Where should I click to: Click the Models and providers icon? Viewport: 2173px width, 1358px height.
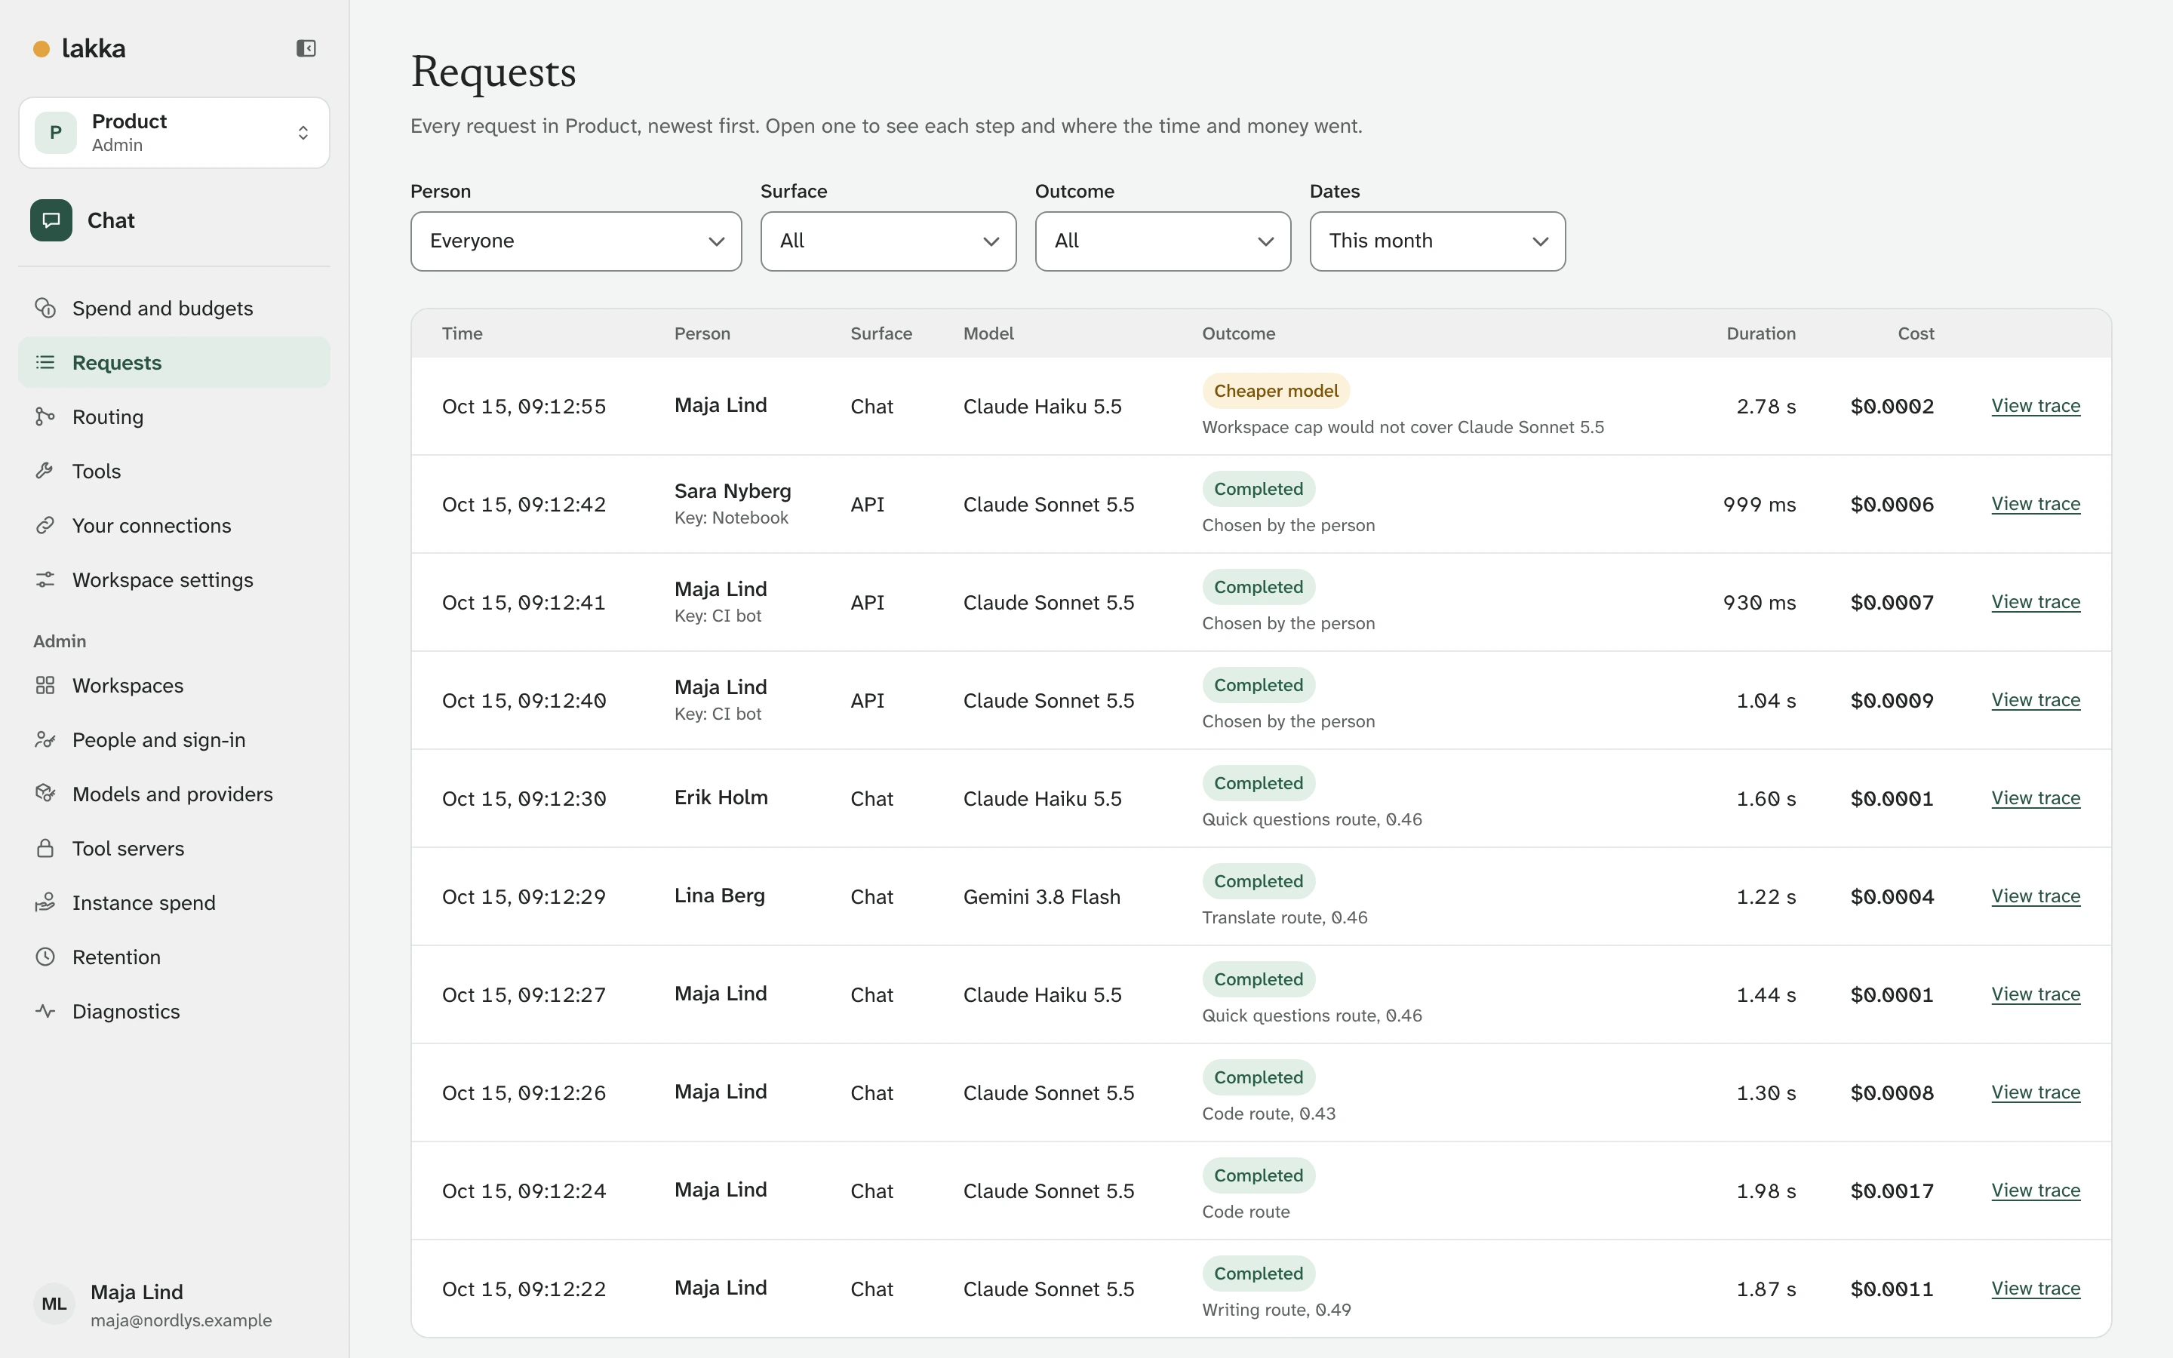45,794
